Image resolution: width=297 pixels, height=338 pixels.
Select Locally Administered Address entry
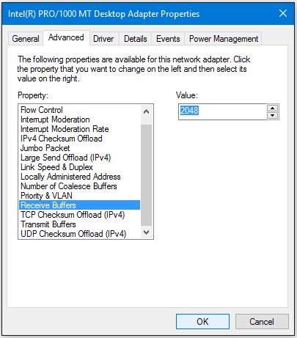(x=79, y=177)
